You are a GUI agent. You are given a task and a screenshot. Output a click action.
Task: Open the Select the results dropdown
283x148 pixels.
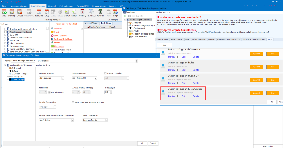point(107,120)
